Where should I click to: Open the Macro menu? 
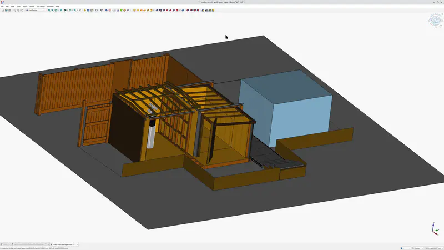point(25,6)
